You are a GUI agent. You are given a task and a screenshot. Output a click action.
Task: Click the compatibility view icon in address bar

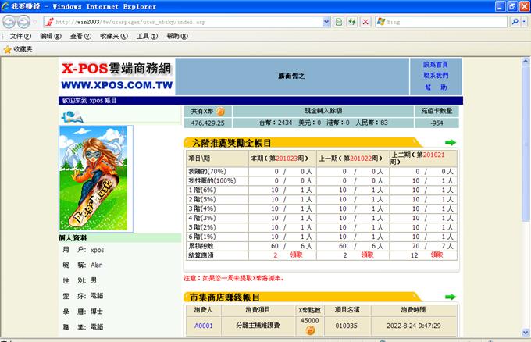pos(339,21)
